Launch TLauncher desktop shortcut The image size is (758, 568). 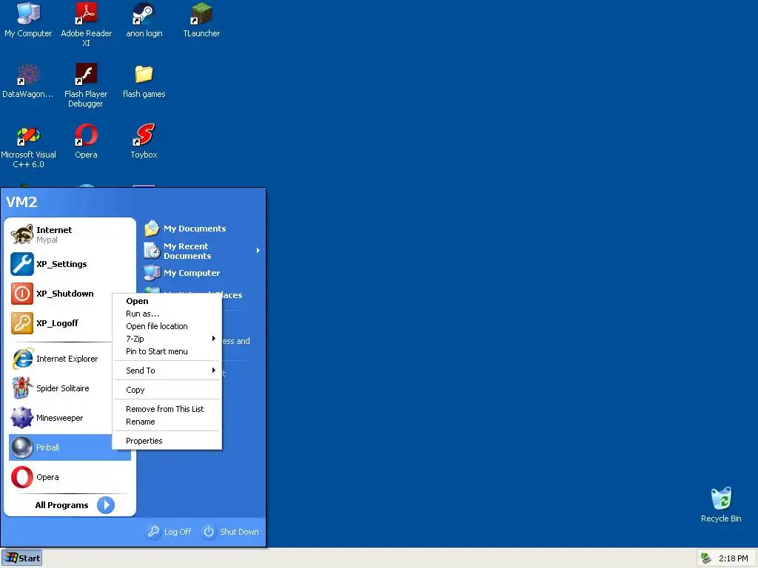pyautogui.click(x=201, y=20)
